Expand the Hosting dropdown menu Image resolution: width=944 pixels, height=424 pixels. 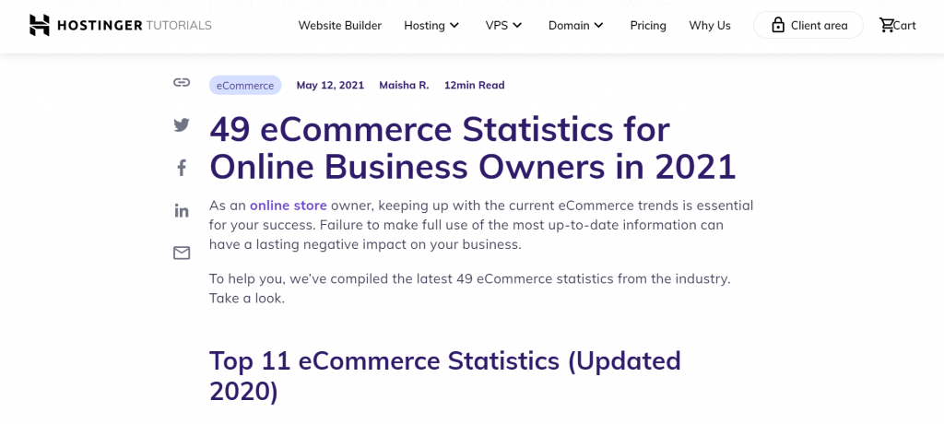pyautogui.click(x=431, y=25)
